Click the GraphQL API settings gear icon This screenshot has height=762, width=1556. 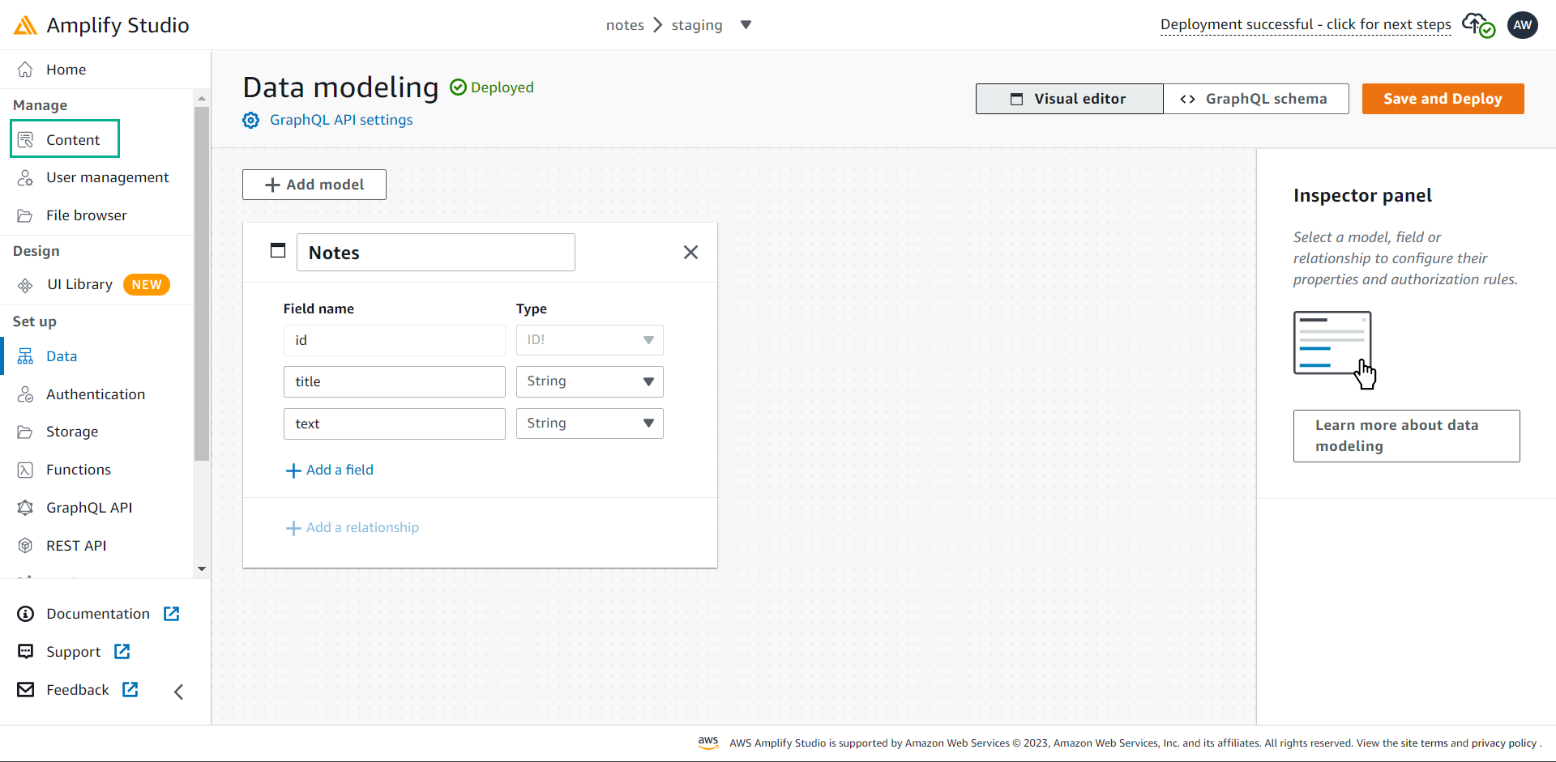click(x=251, y=121)
